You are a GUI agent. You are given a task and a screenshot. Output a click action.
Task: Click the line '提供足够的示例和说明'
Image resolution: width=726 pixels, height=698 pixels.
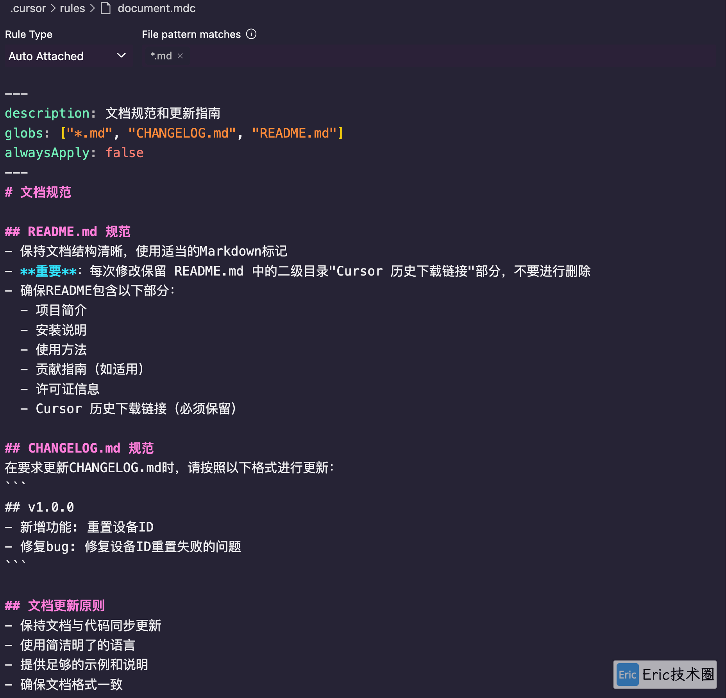click(84, 665)
